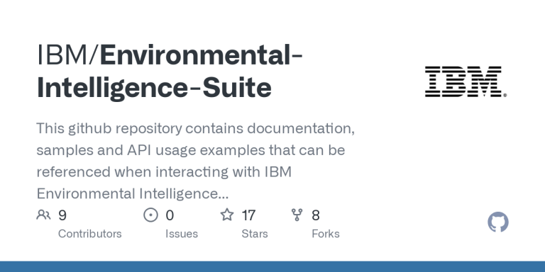Click the forks count 8
The height and width of the screenshot is (272, 545).
tap(316, 215)
